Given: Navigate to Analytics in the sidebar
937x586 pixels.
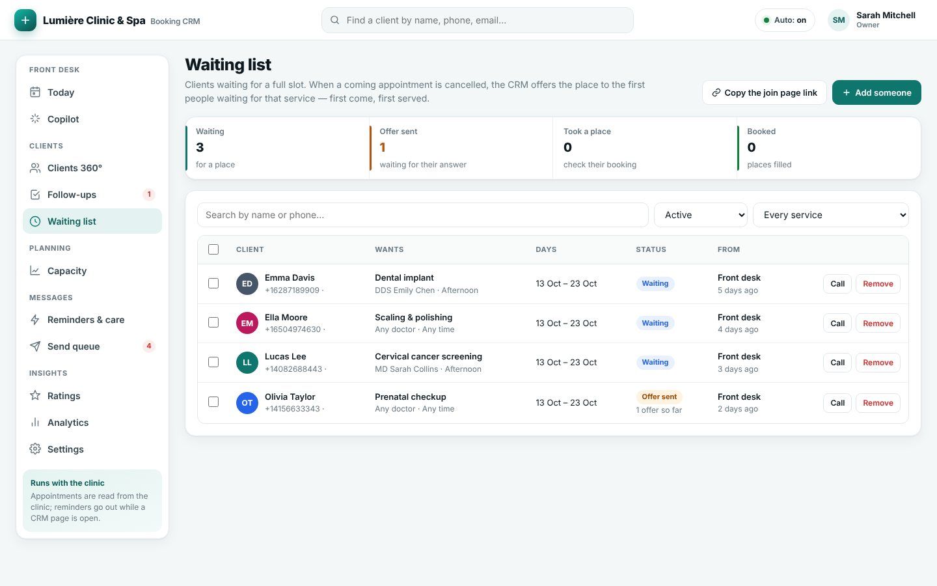Looking at the screenshot, I should (x=92, y=423).
